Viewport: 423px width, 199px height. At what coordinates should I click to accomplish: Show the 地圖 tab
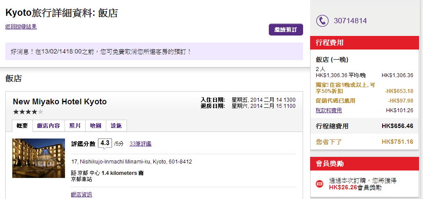[96, 126]
